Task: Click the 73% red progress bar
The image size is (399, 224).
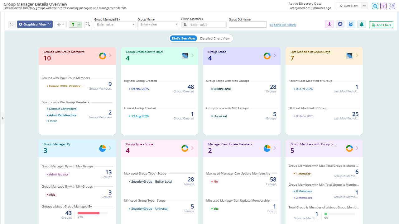Action: pos(89,213)
